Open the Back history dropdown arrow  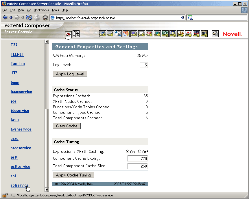tap(11, 18)
